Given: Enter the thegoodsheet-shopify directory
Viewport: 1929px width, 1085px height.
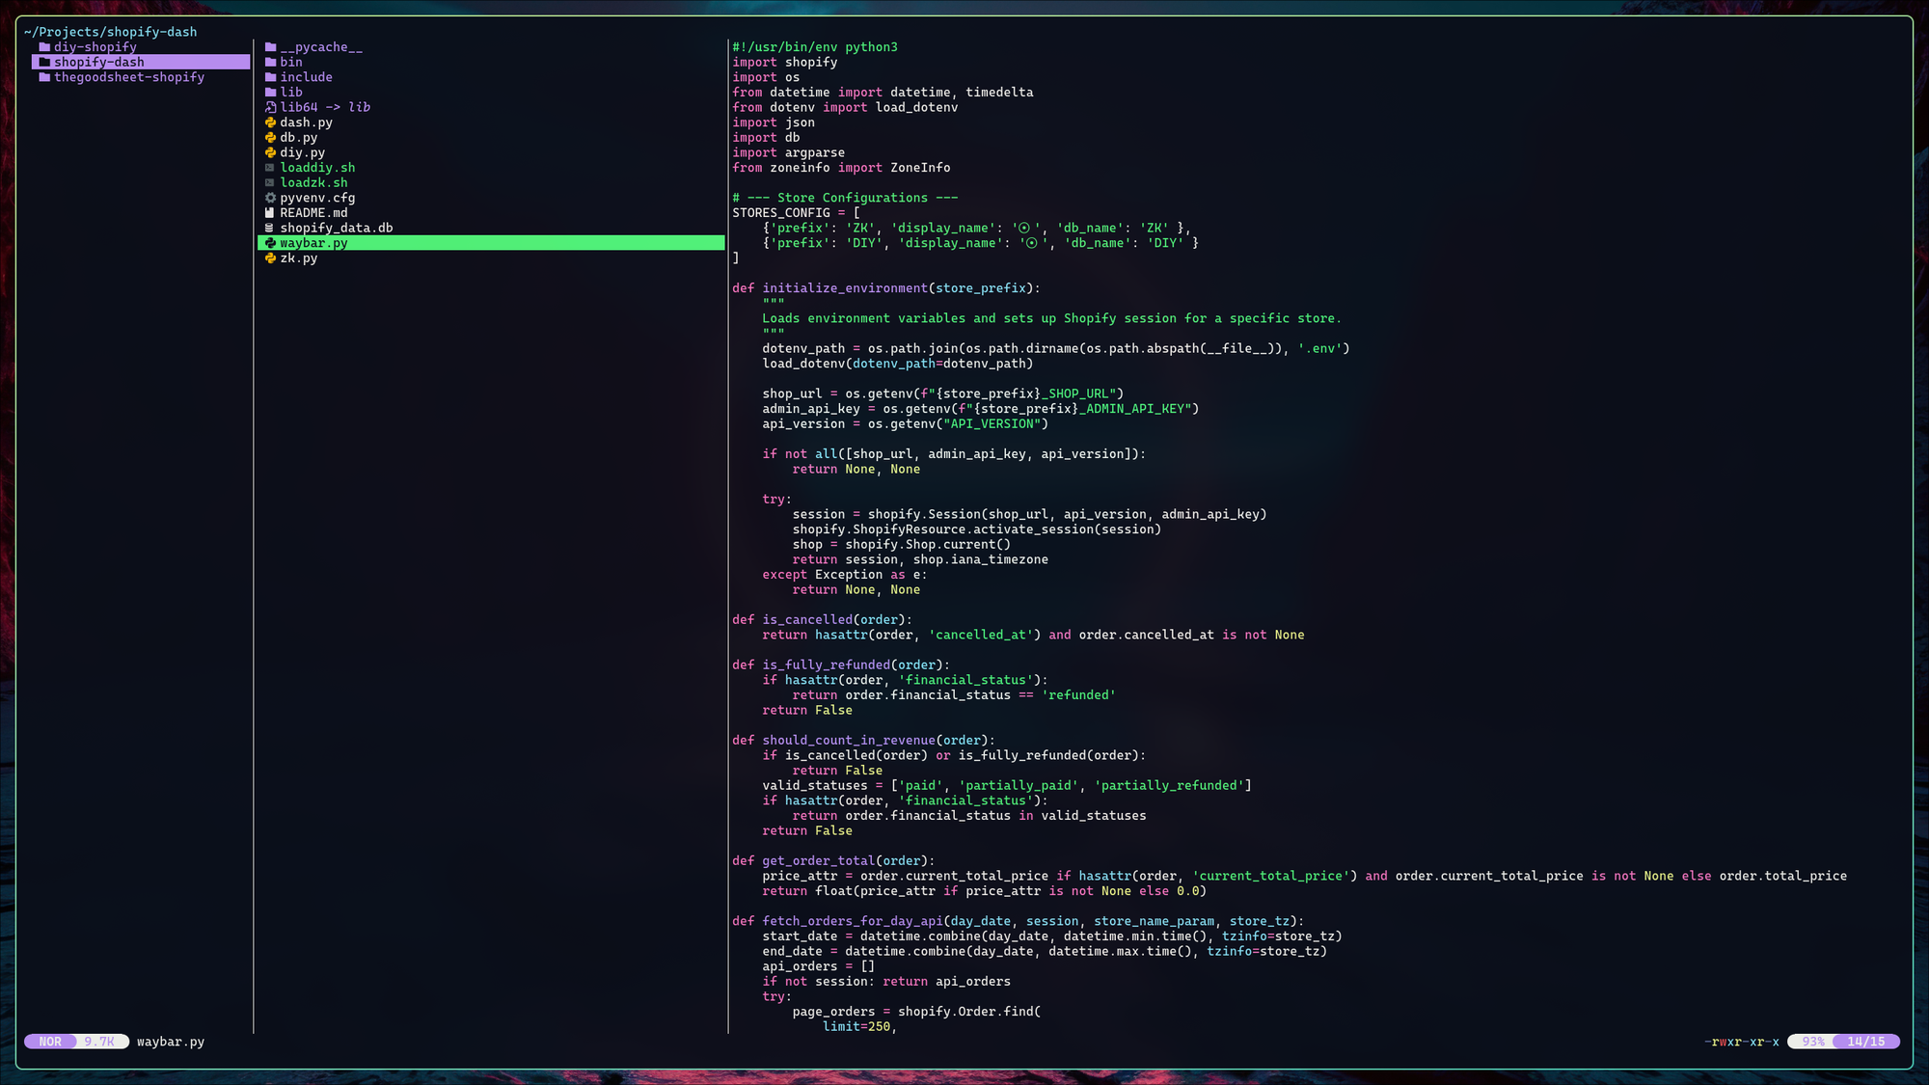Looking at the screenshot, I should click(128, 77).
